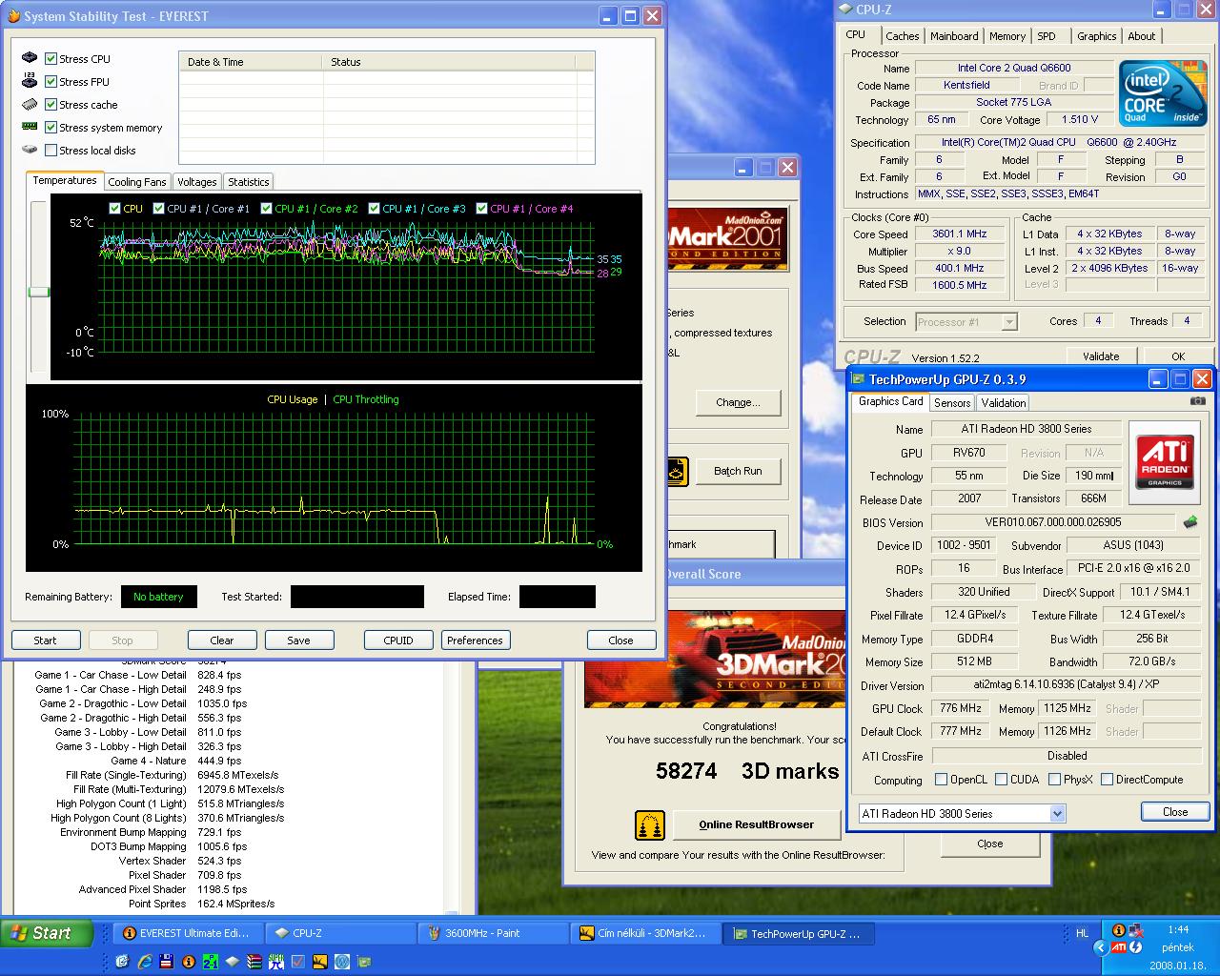Click the green BIOS save icon
The width and height of the screenshot is (1220, 976).
coord(1189,522)
